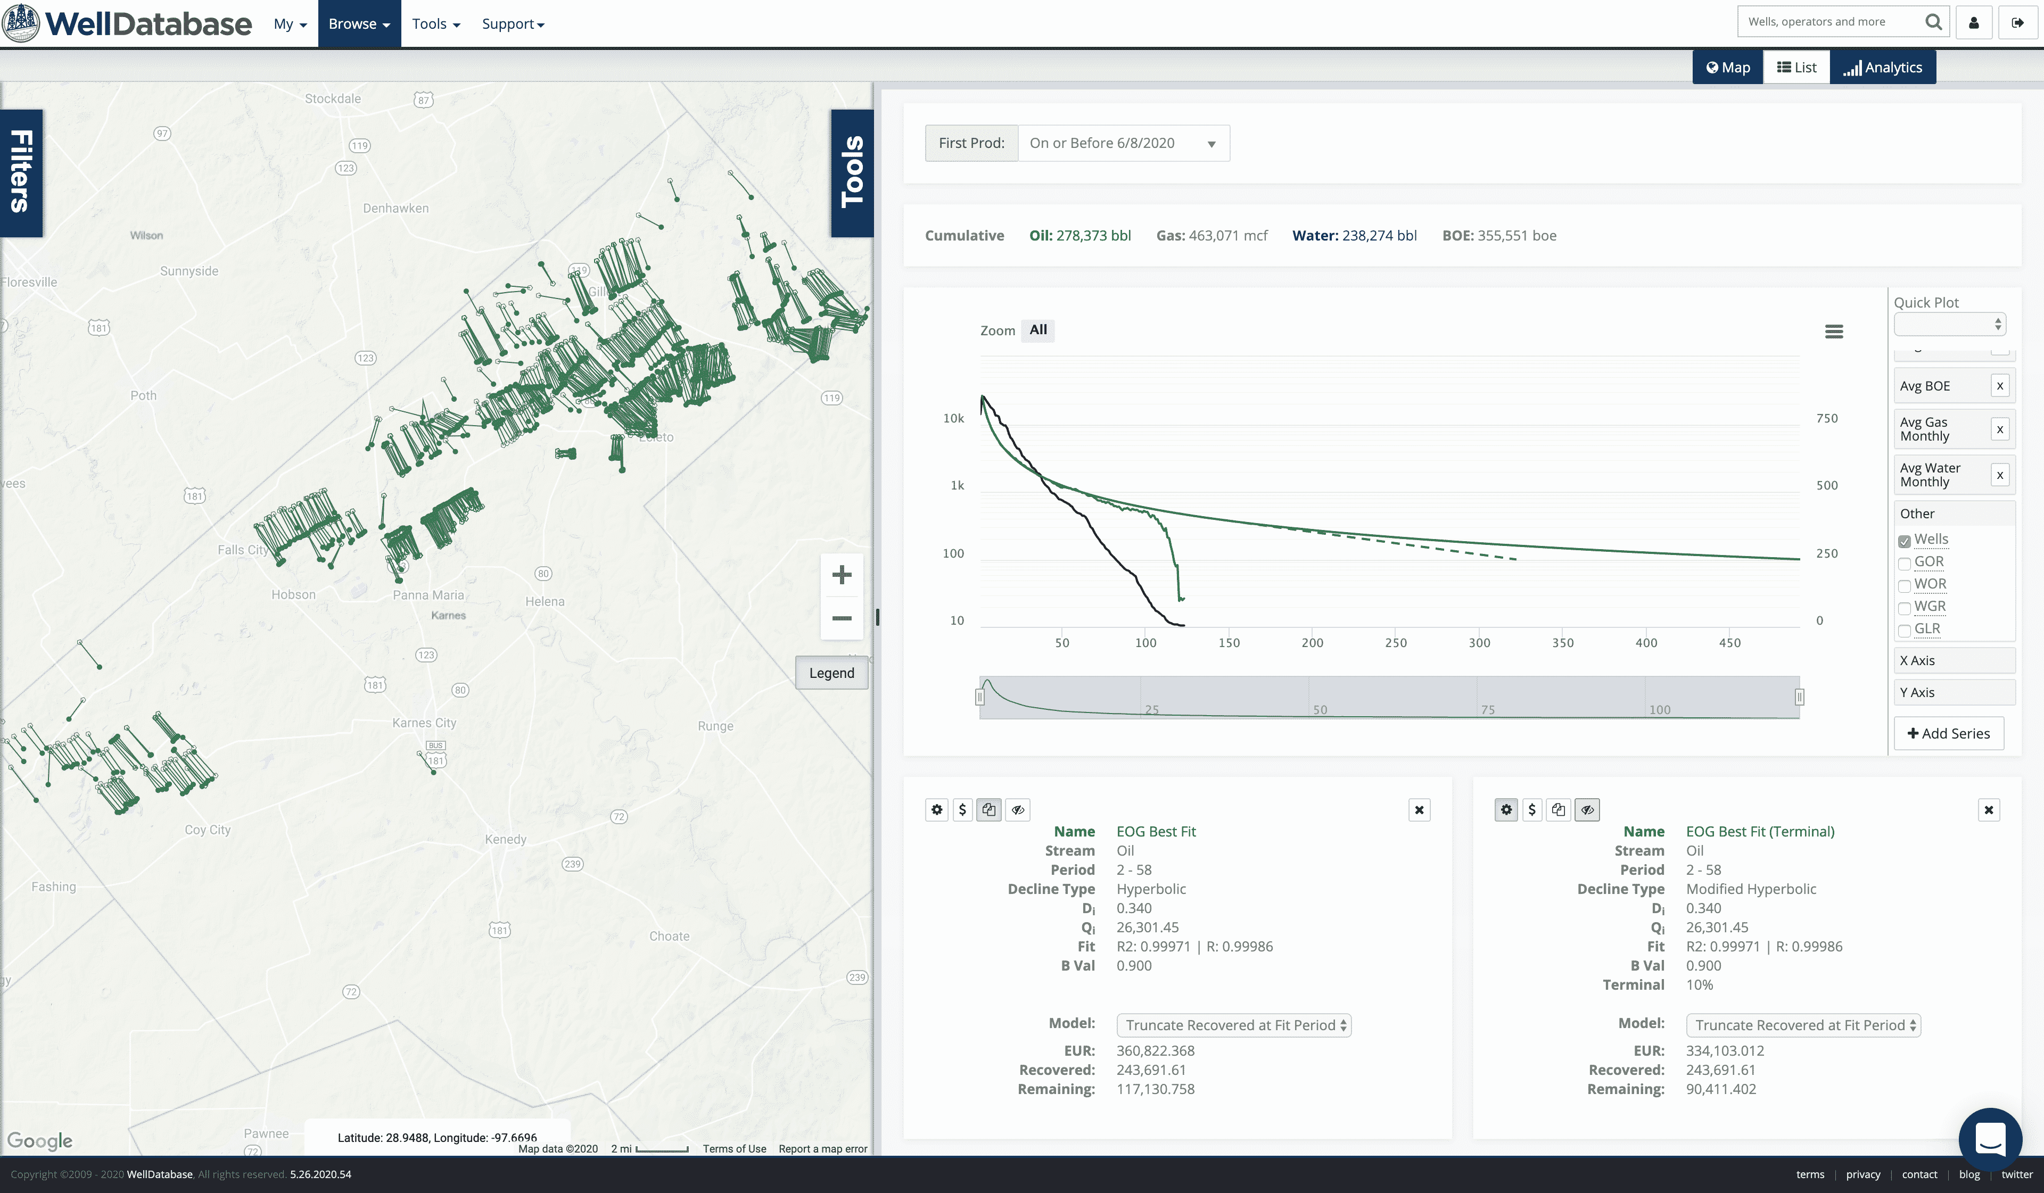Switch to the List tab
The height and width of the screenshot is (1193, 2044).
coord(1796,68)
